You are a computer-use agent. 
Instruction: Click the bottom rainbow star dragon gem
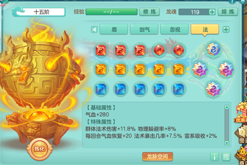(213, 89)
